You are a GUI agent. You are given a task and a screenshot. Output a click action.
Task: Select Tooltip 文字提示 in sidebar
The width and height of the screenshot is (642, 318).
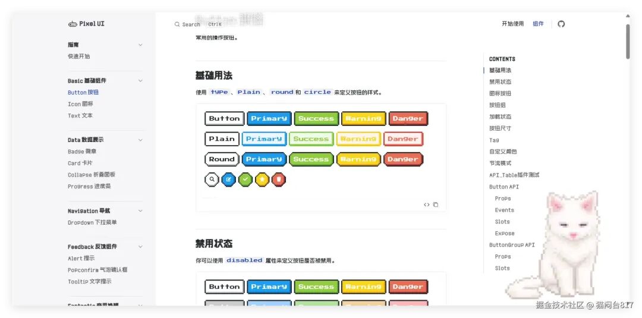pos(90,282)
